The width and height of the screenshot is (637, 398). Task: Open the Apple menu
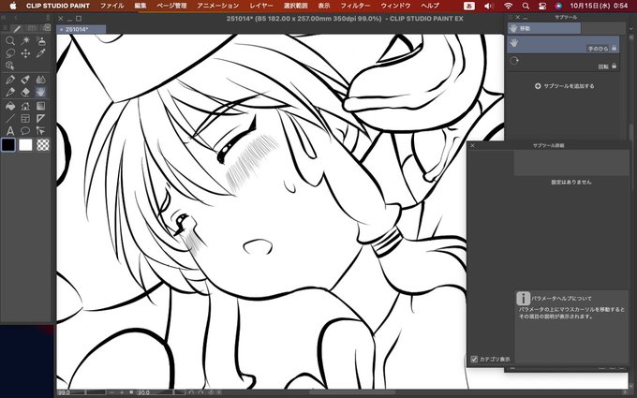tap(12, 6)
